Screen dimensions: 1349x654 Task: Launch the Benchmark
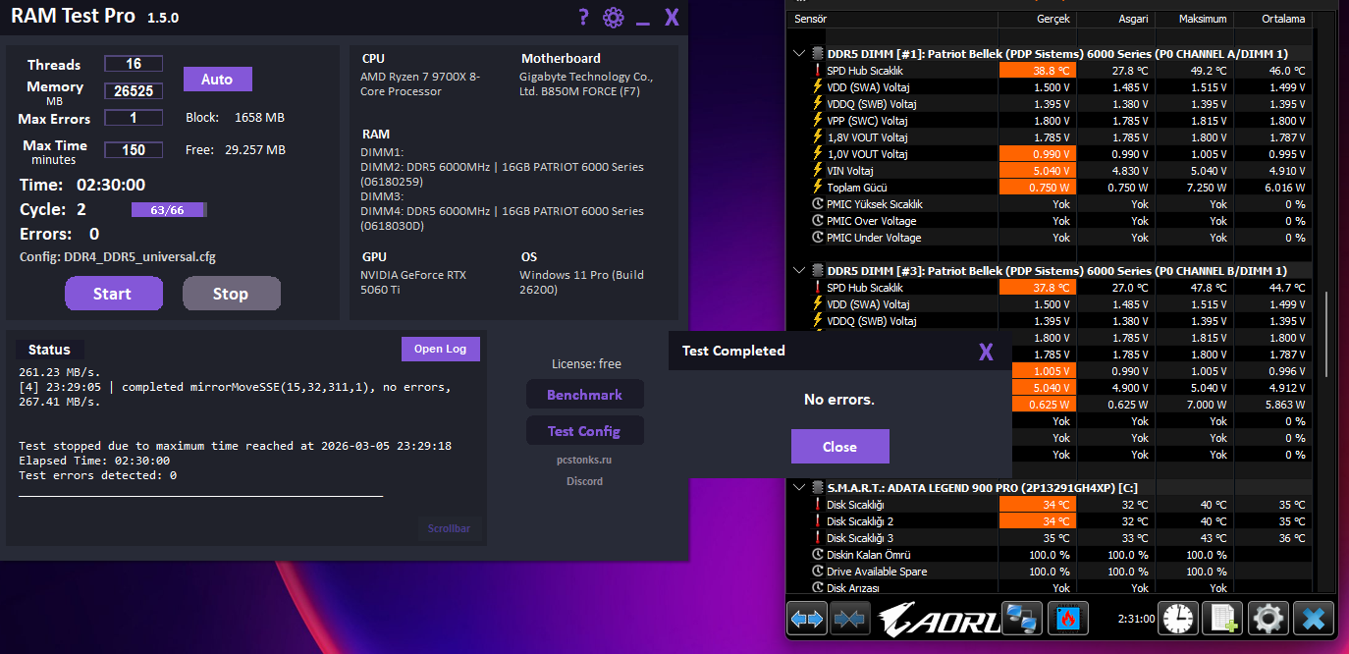(x=585, y=395)
